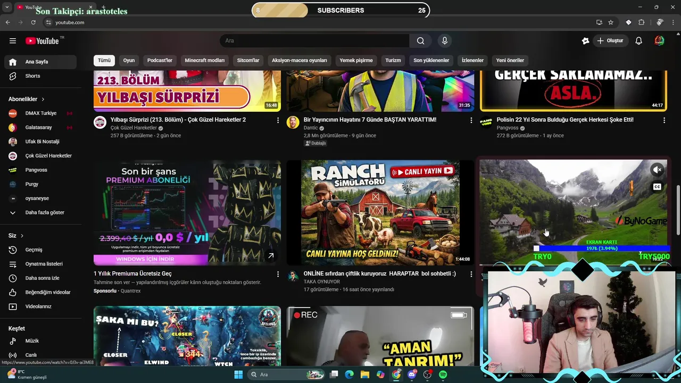Open options menu for Dantic video
This screenshot has width=681, height=383.
pyautogui.click(x=471, y=120)
